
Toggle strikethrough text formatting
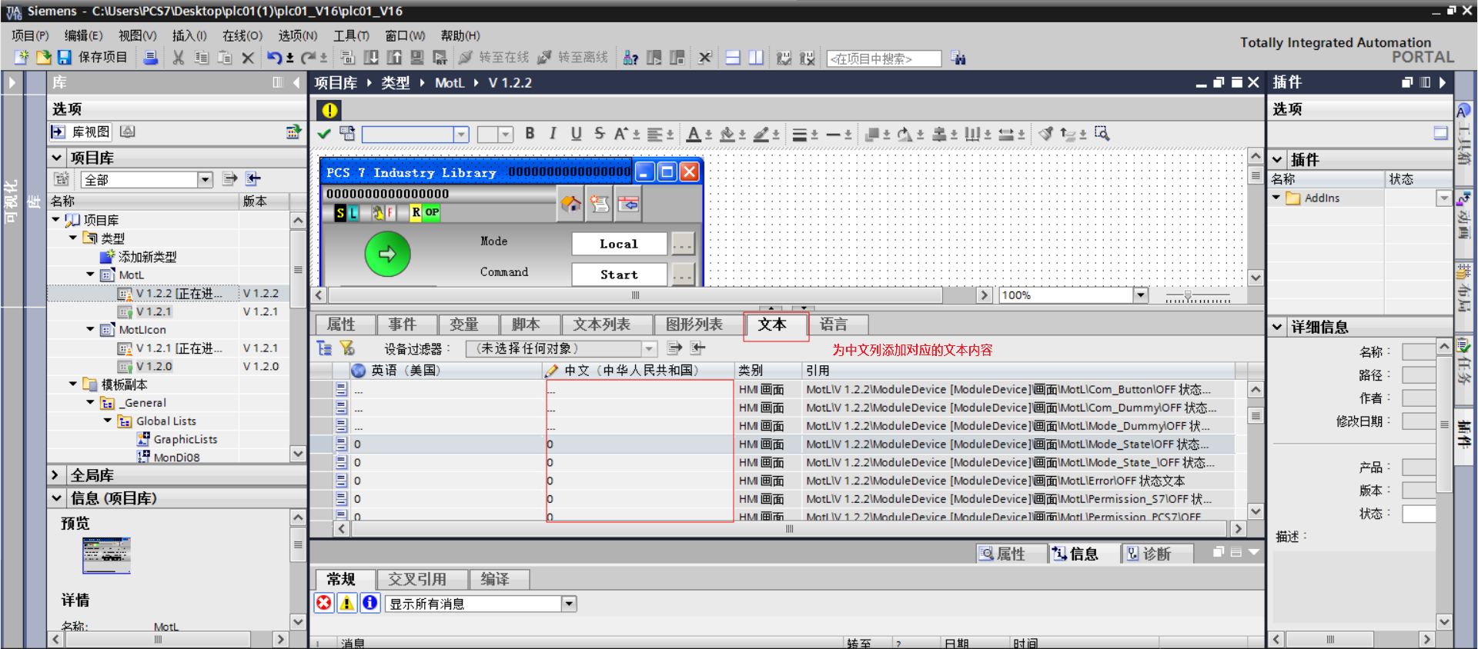(599, 134)
